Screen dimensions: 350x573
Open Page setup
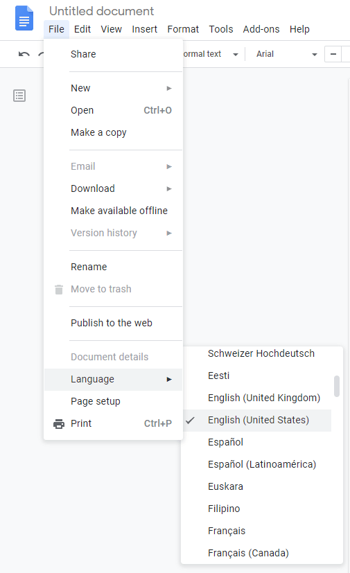click(113, 401)
